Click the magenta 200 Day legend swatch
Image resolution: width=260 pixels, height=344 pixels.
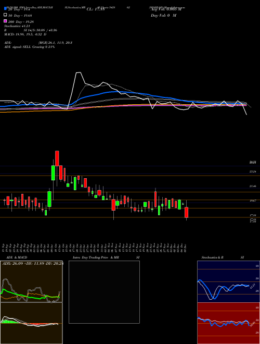pyautogui.click(x=5, y=21)
